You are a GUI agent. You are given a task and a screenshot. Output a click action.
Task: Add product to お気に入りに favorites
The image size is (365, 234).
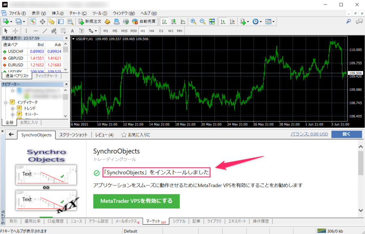click(x=136, y=135)
